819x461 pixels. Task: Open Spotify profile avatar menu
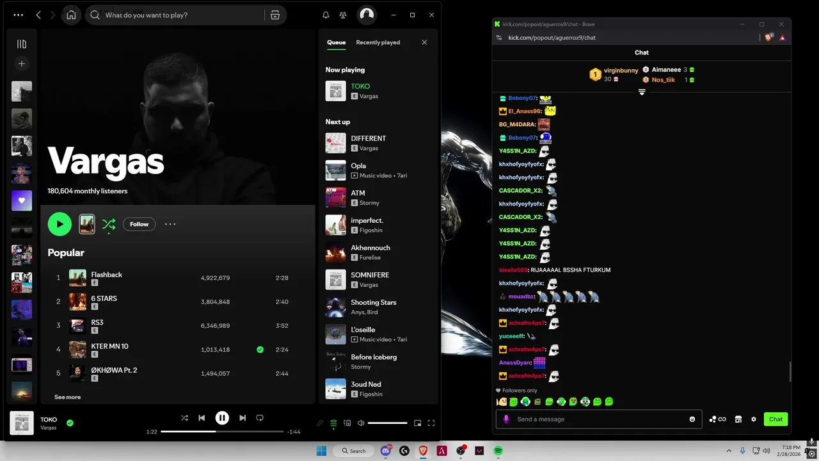tap(367, 15)
